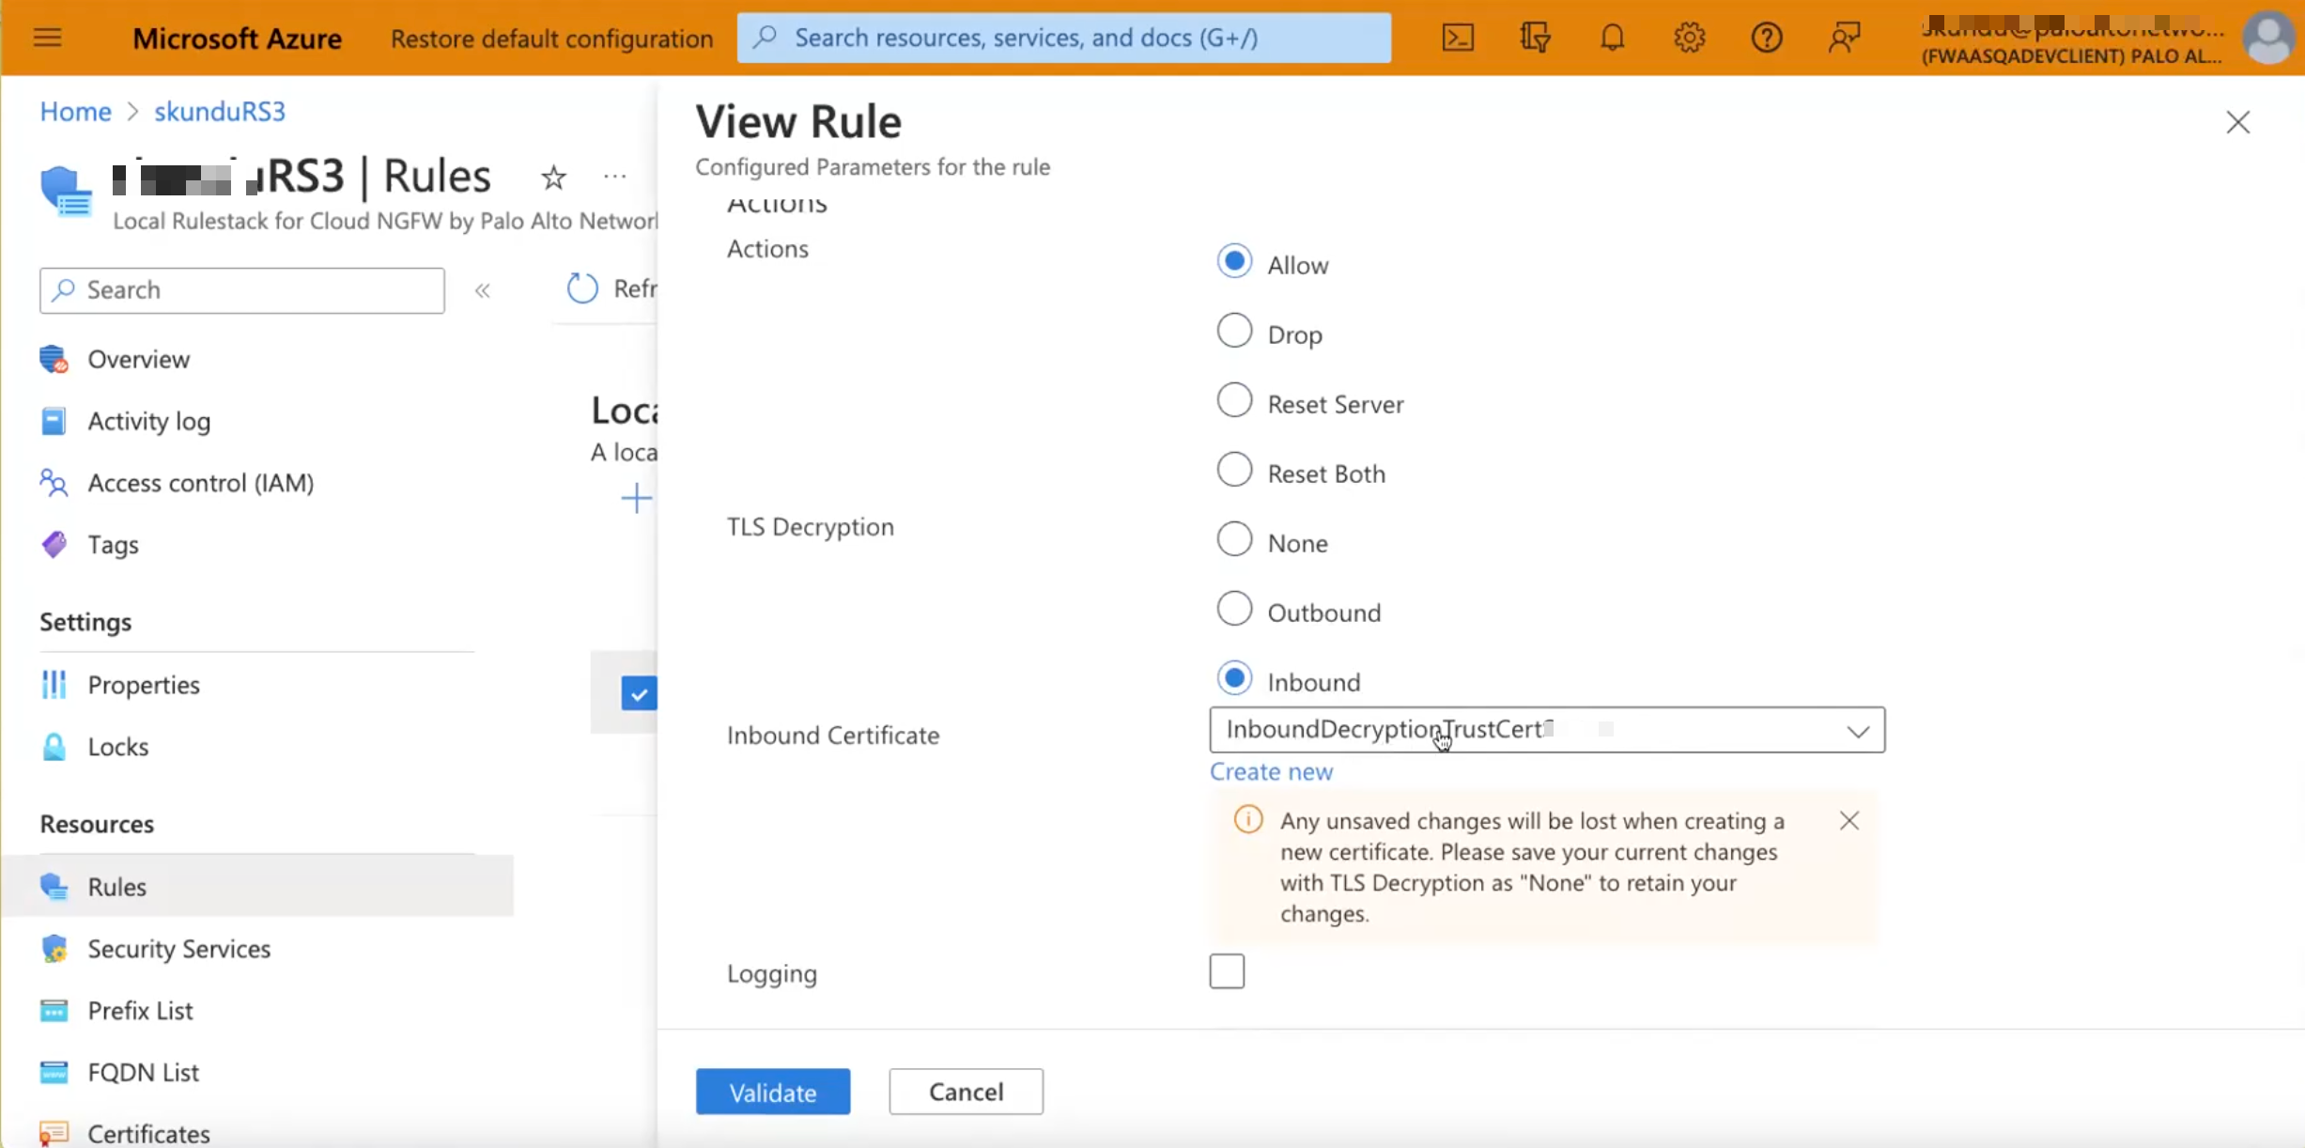Open the feedback icon in header
The image size is (2305, 1148).
(1844, 38)
